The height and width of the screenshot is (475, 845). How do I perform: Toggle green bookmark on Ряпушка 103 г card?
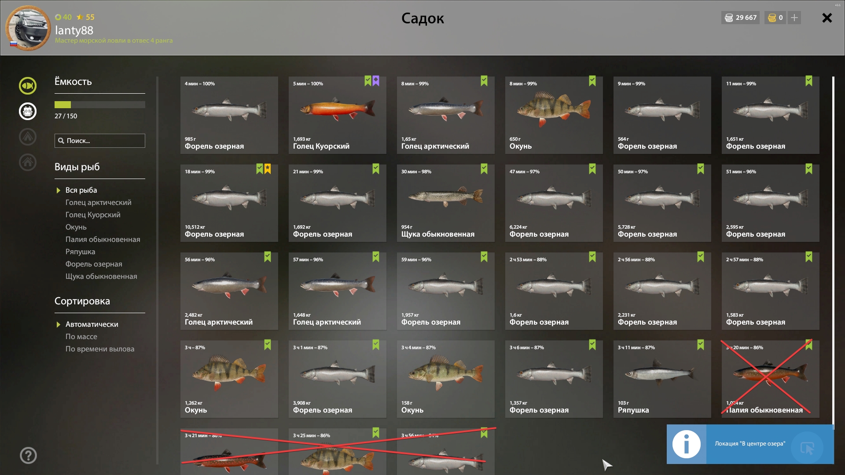click(701, 345)
